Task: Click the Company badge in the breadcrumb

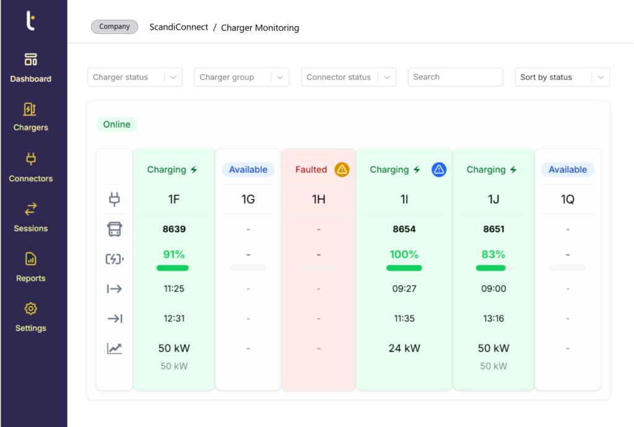Action: coord(114,27)
